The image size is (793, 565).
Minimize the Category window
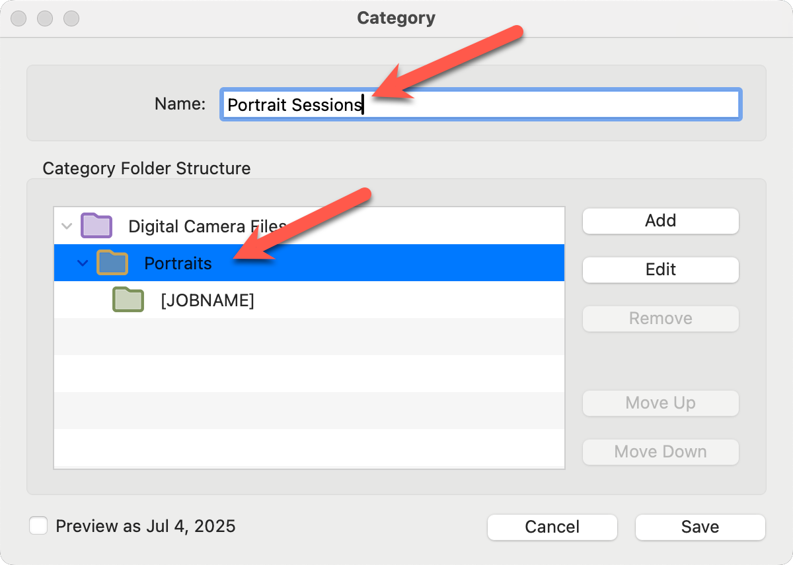point(45,18)
